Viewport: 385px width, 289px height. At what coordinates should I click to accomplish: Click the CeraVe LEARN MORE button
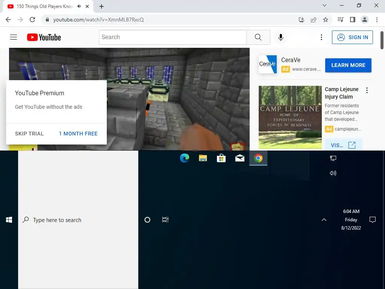click(x=348, y=65)
